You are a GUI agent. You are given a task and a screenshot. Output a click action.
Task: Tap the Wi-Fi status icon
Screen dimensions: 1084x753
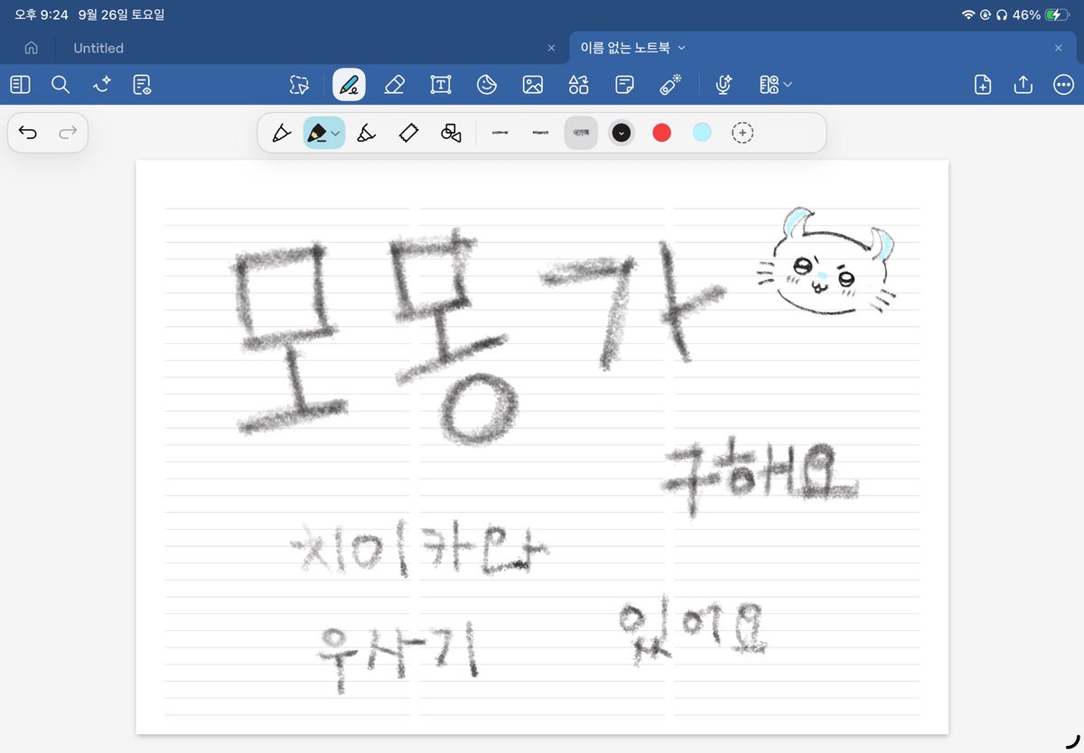pyautogui.click(x=968, y=15)
